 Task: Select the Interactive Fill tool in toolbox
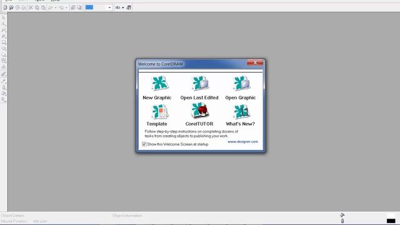(4, 99)
